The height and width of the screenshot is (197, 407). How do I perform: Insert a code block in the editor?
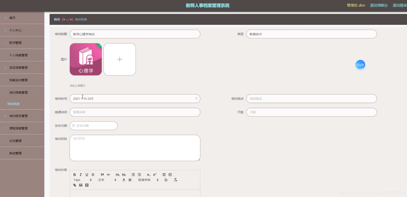pyautogui.click(x=108, y=175)
